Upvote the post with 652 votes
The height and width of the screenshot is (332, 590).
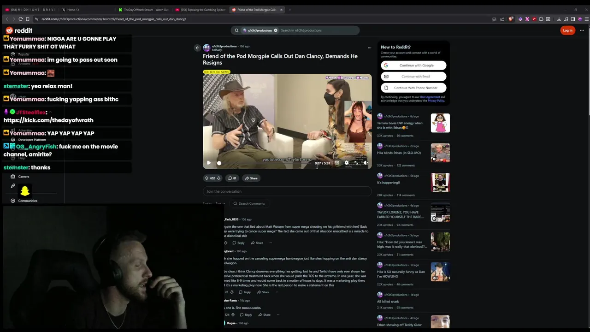coord(207,178)
